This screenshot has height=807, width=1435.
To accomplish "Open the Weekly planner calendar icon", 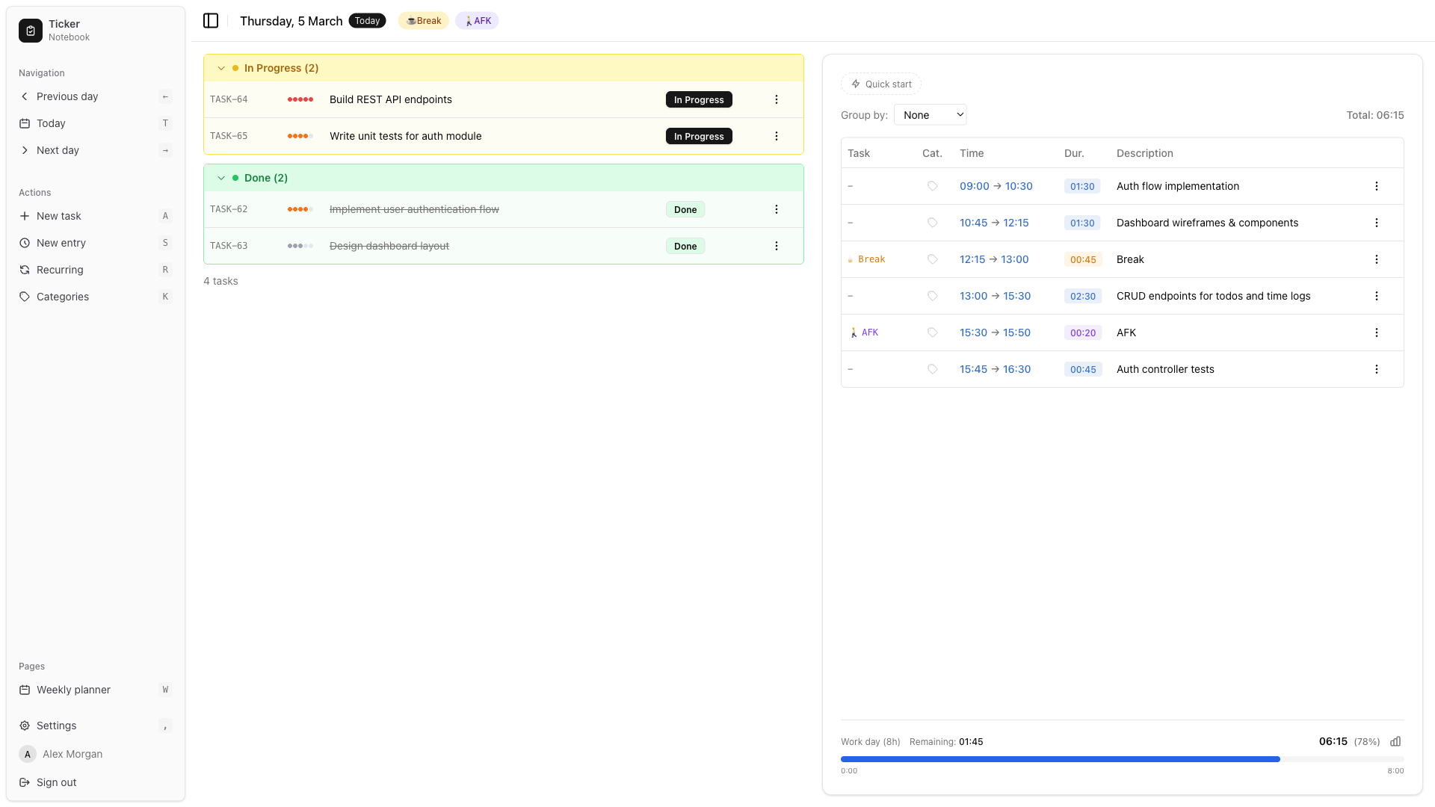I will [x=25, y=690].
